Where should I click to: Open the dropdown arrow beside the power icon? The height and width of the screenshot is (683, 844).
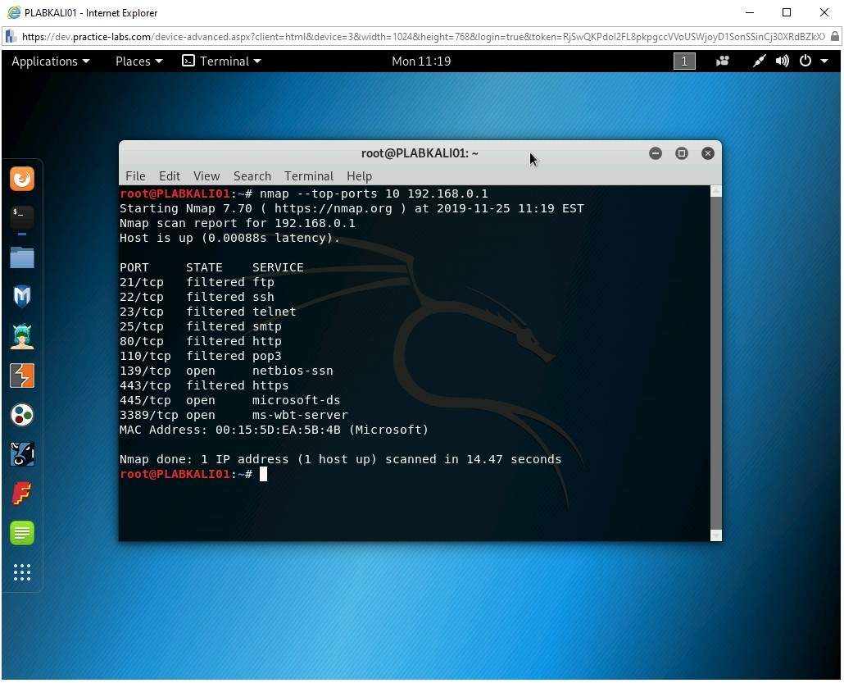tap(826, 61)
